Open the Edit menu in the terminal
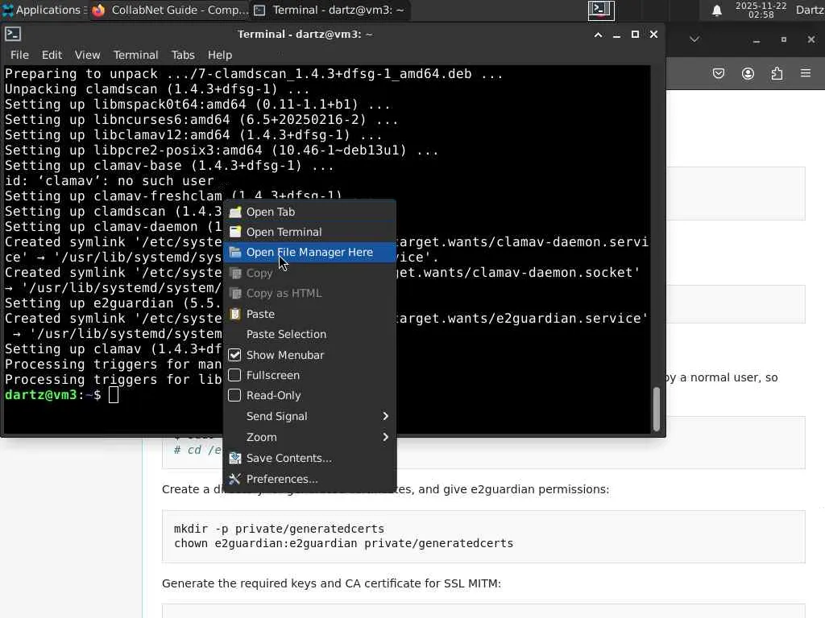The image size is (825, 618). point(52,55)
